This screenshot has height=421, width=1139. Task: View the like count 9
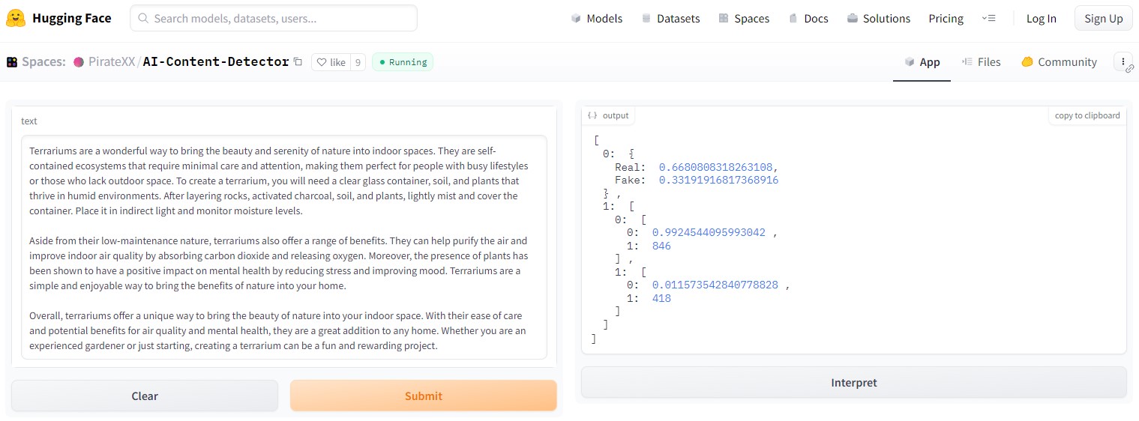point(358,62)
